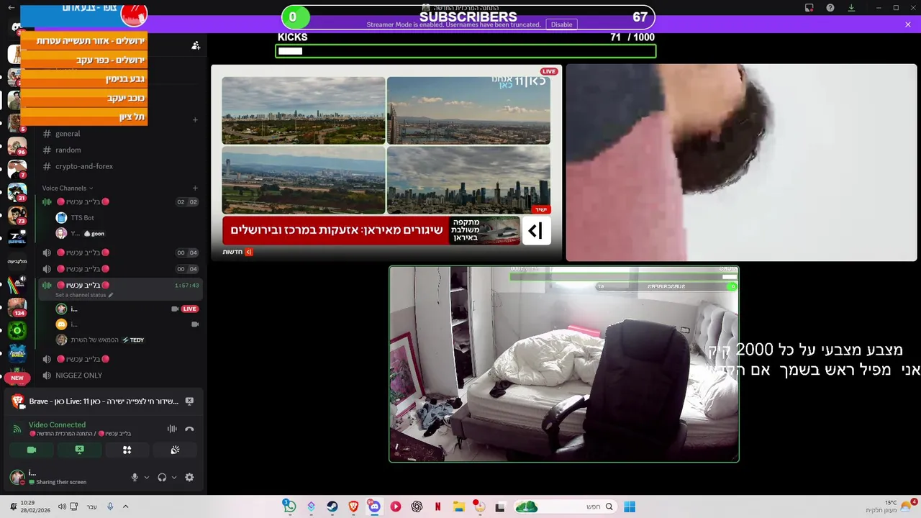Disconnect from voice call with phone icon

pyautogui.click(x=189, y=429)
